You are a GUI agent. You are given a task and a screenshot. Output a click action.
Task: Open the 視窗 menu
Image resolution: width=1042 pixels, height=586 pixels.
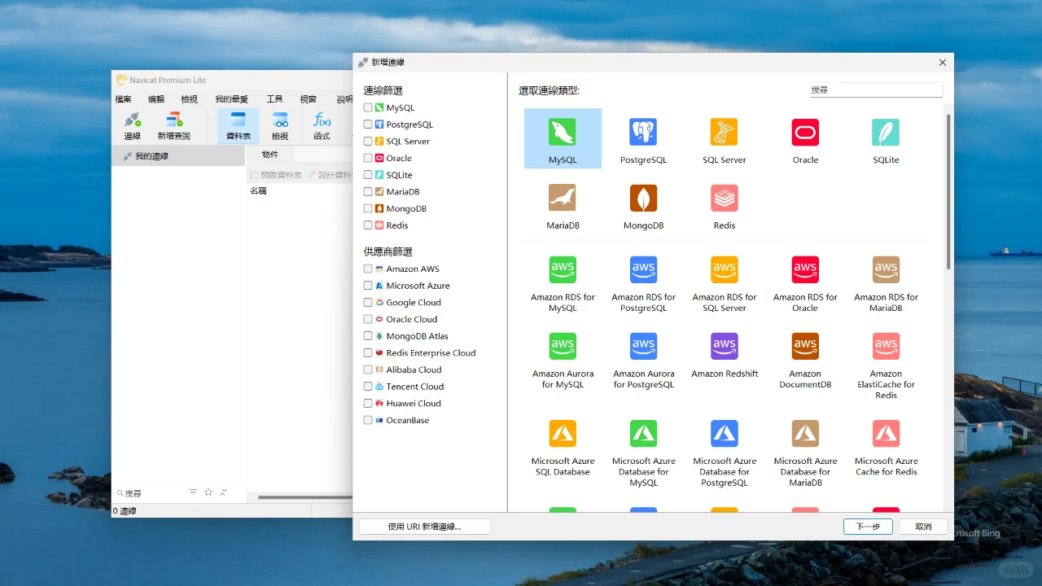click(309, 99)
